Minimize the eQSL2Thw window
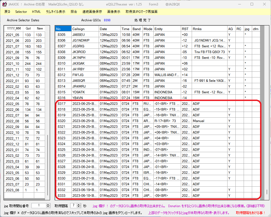The width and height of the screenshot is (271, 217). pyautogui.click(x=239, y=4)
